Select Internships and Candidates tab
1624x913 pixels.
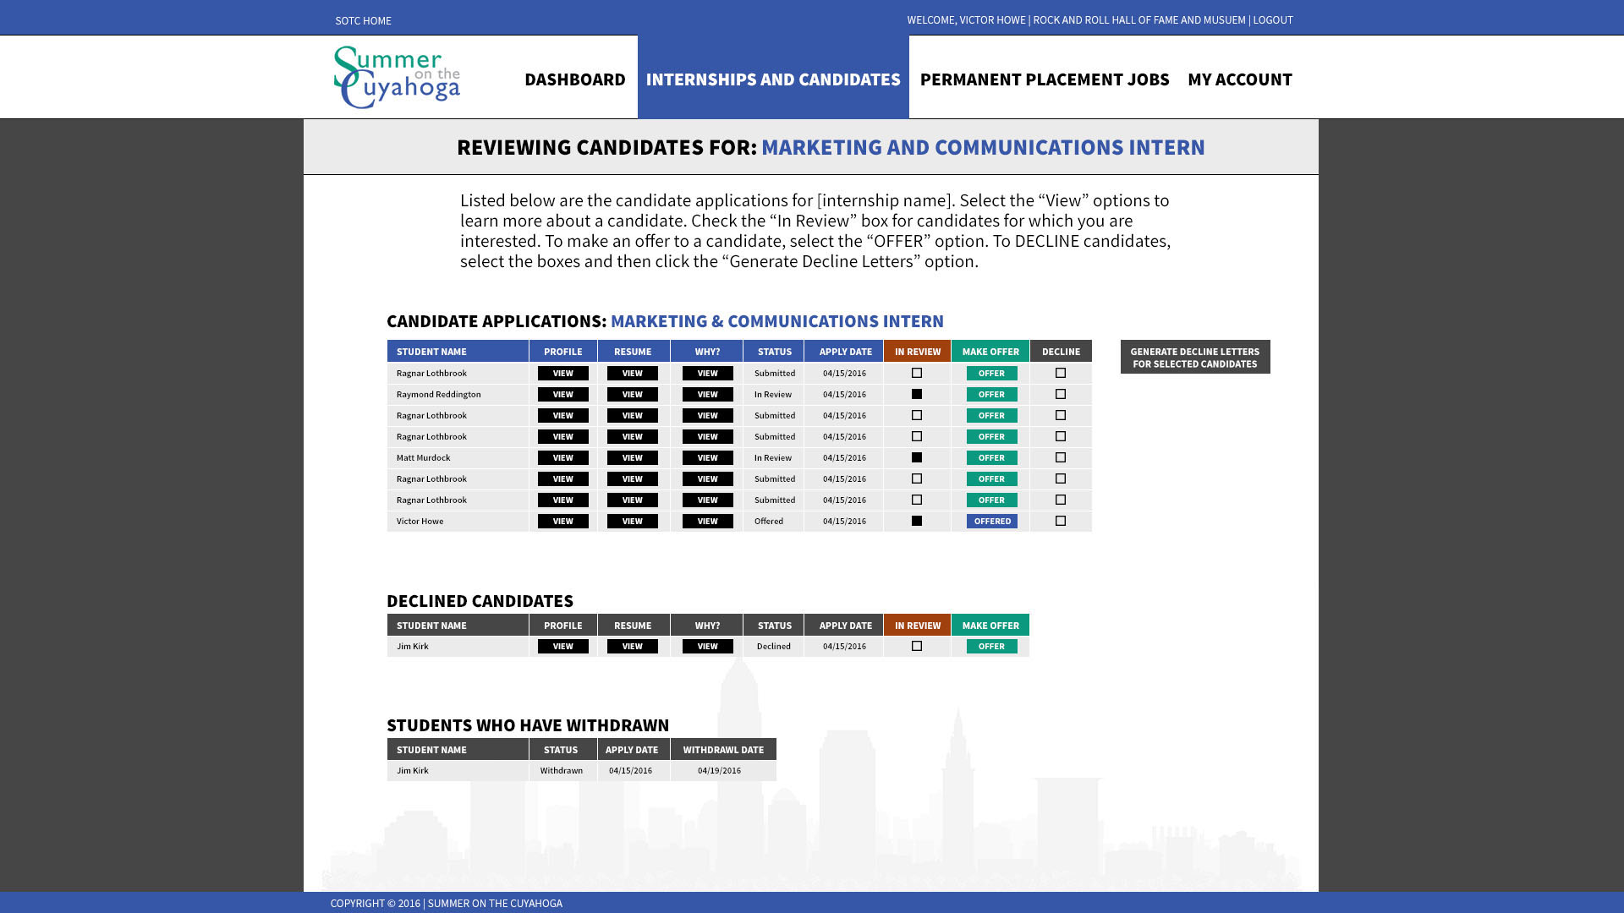773,77
